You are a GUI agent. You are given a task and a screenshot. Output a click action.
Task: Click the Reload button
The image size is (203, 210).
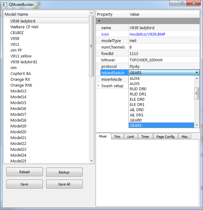[x=24, y=172]
